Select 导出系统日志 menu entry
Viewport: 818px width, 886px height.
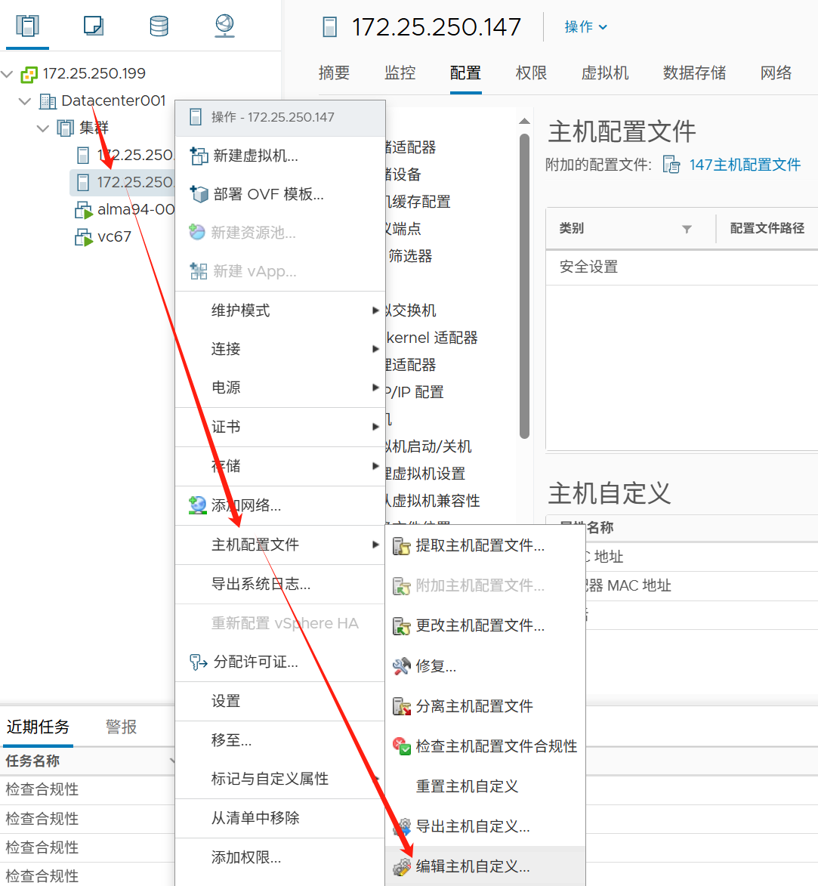[280, 584]
